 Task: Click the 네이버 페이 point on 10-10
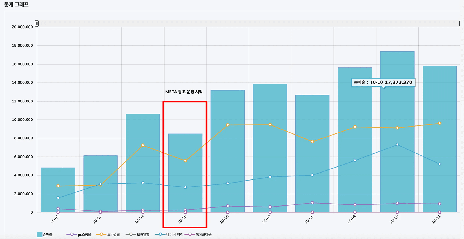[x=397, y=145]
